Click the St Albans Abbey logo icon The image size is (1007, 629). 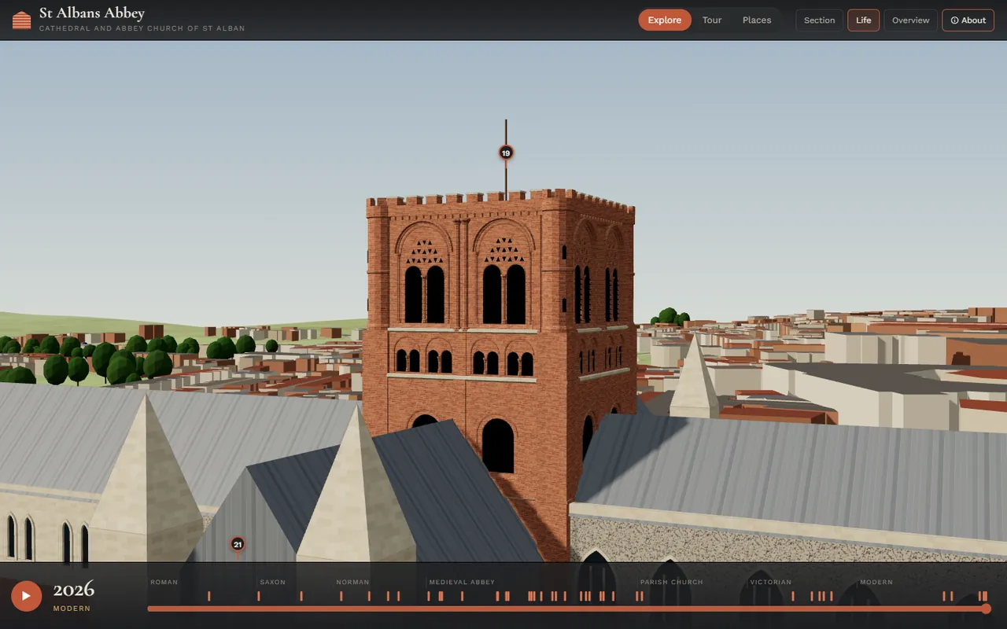[x=22, y=20]
